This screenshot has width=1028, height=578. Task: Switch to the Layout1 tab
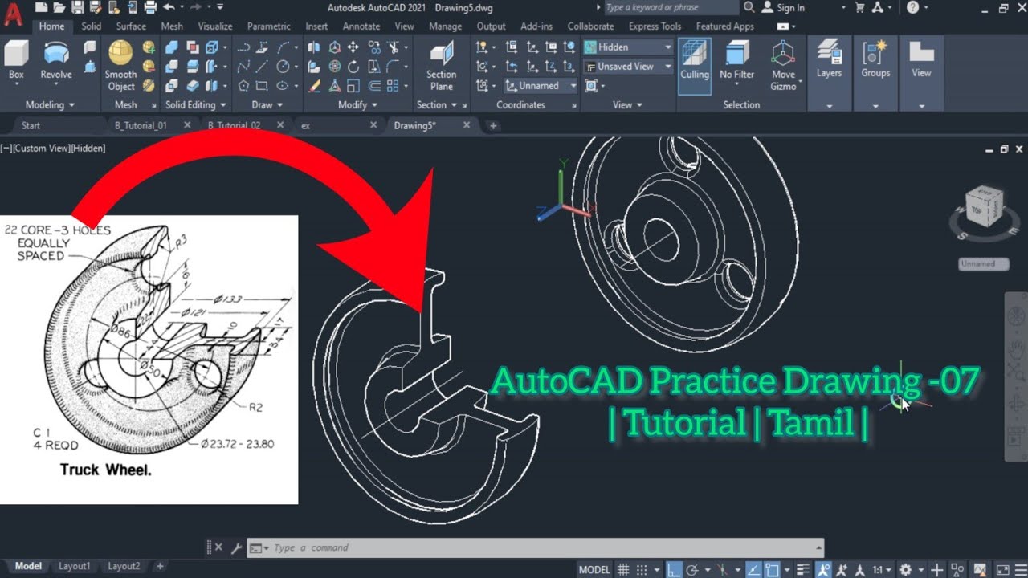coord(74,566)
